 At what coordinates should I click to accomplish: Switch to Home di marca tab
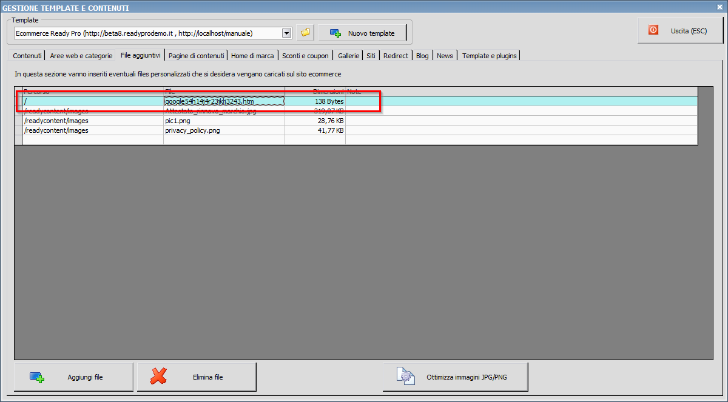click(x=252, y=55)
